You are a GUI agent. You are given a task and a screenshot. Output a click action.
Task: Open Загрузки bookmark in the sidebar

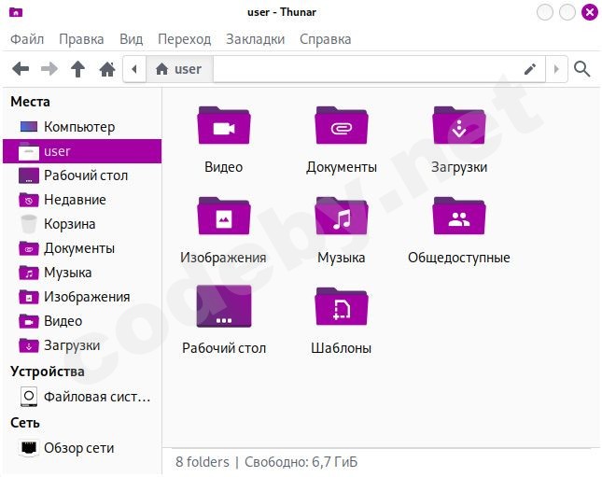(82, 345)
